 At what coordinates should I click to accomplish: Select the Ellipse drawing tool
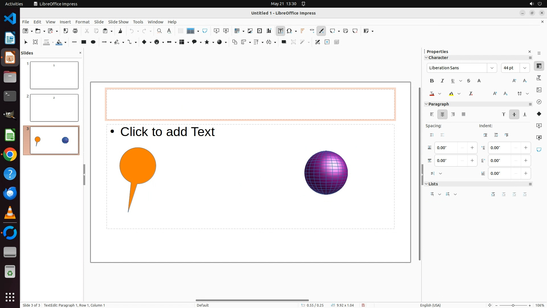[x=93, y=42]
